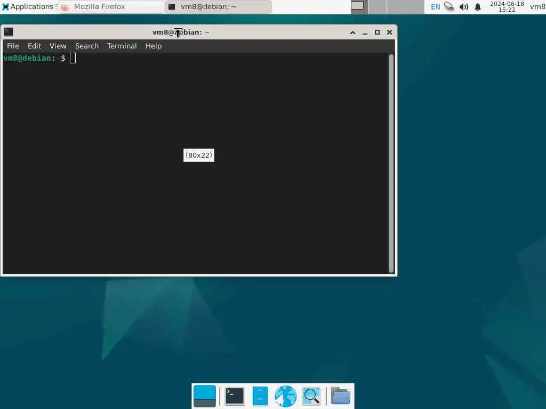Launch Web Browser globe in dock

click(286, 396)
